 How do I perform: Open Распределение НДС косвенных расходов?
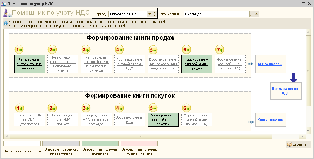click(x=96, y=120)
